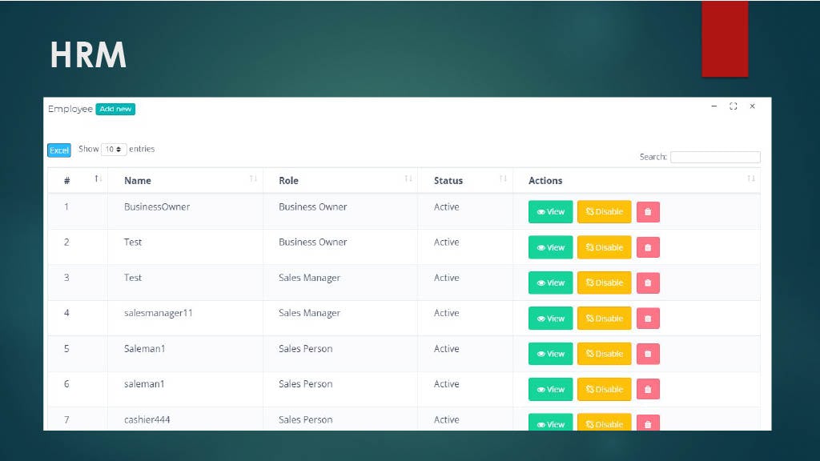Screen dimensions: 820x461
Task: Disable the Saleman1 account
Action: pyautogui.click(x=604, y=353)
